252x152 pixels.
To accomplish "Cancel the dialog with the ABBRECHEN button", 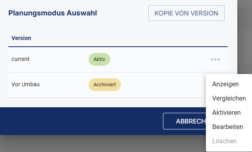I will (x=184, y=121).
